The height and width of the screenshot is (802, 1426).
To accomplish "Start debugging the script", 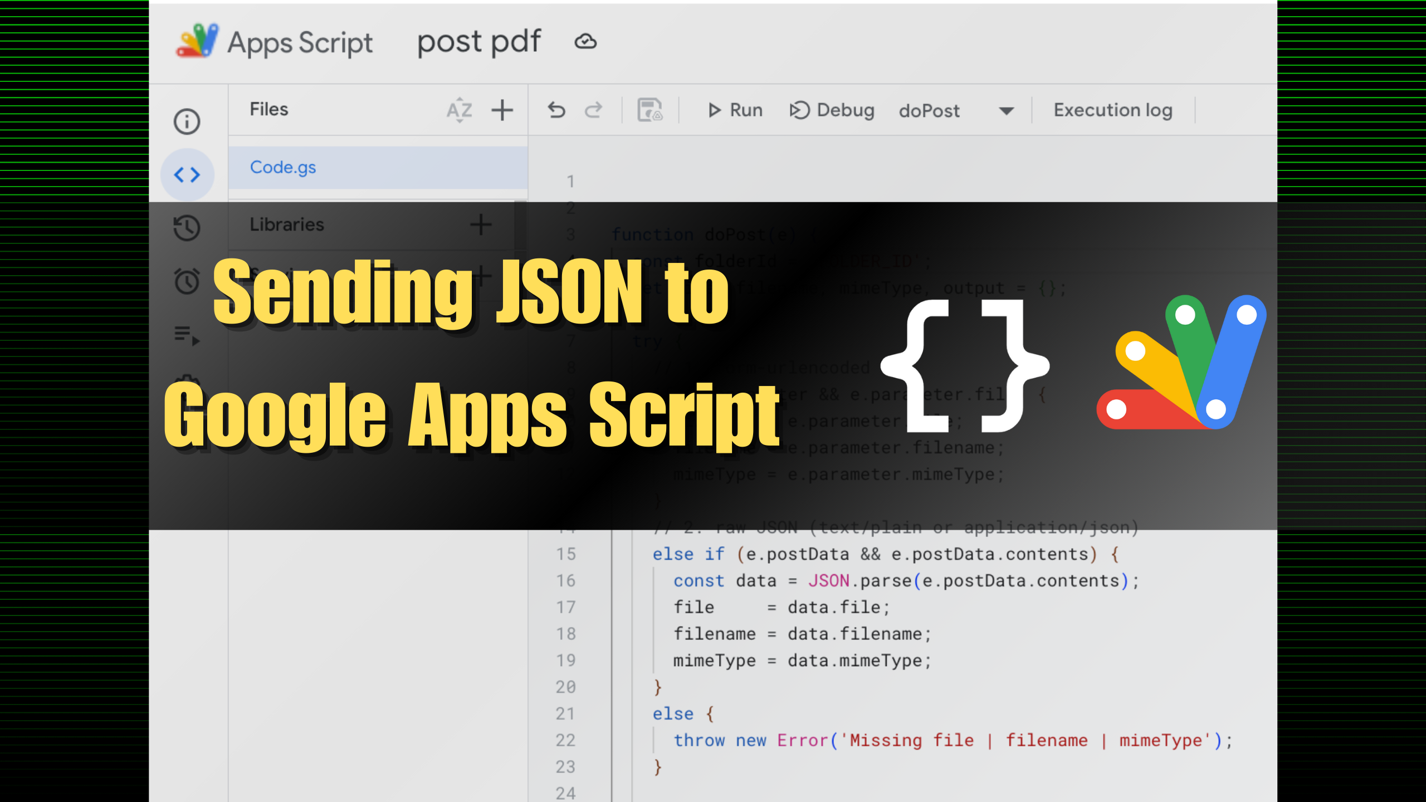I will (x=831, y=110).
